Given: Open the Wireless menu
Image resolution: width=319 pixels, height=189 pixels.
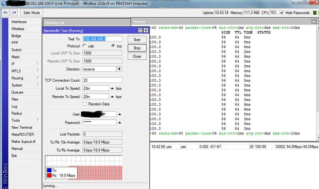Looking at the screenshot, I should coord(18,29).
